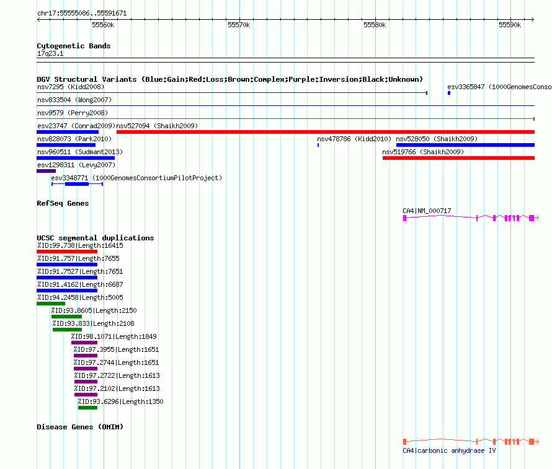Click the nsv7295 (Kidd2008) variant label
552x469 pixels.
pyautogui.click(x=71, y=87)
